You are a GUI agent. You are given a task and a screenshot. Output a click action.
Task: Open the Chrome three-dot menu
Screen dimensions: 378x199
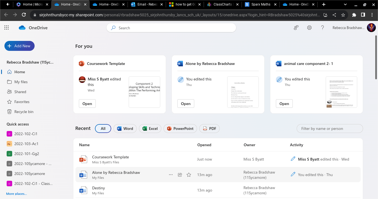pyautogui.click(x=372, y=15)
